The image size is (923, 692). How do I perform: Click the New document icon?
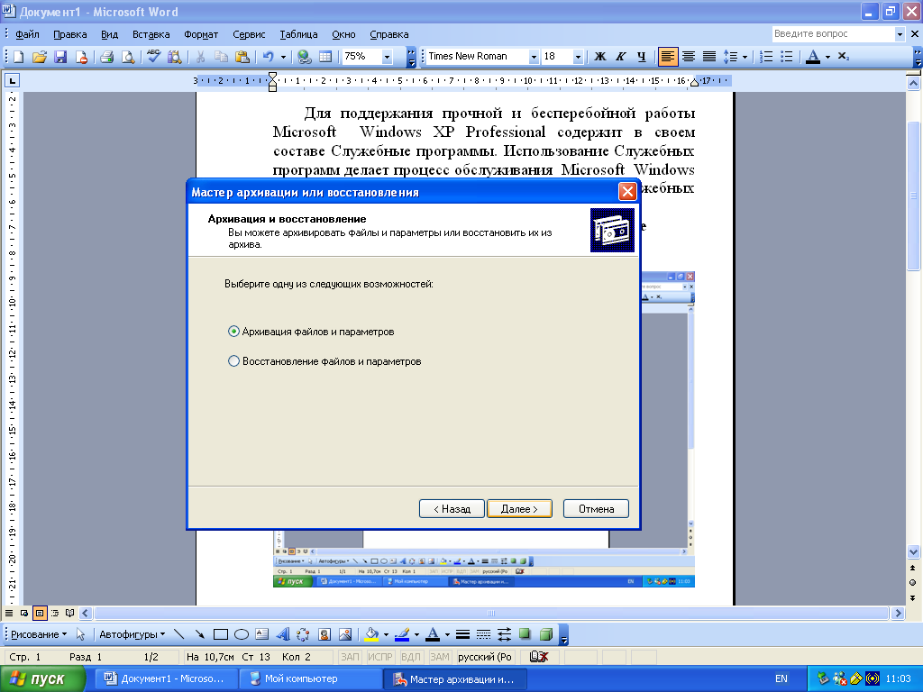click(x=18, y=57)
